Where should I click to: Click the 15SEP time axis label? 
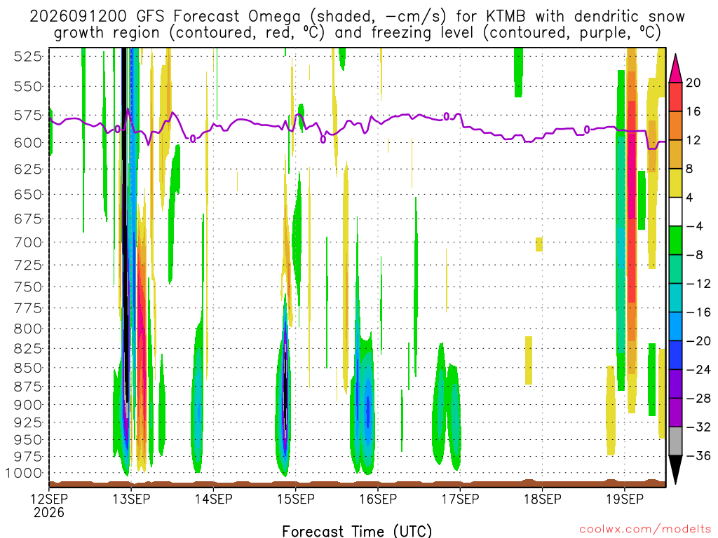pos(295,499)
